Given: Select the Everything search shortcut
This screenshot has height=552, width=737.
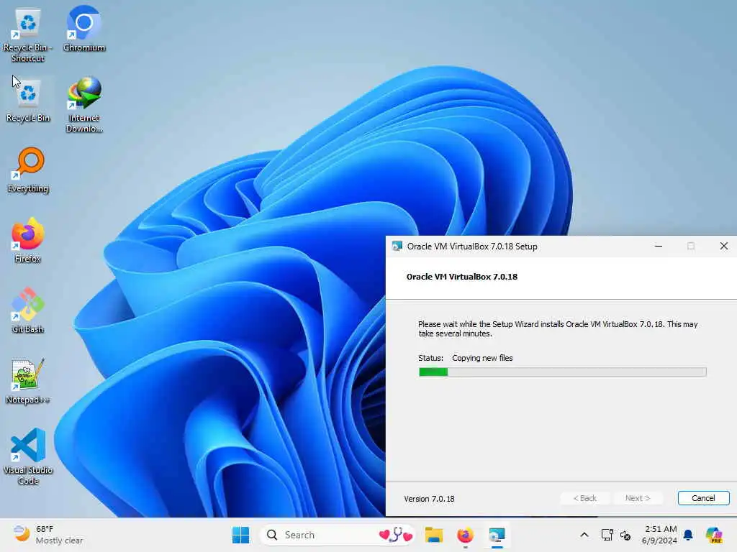Looking at the screenshot, I should click(28, 170).
